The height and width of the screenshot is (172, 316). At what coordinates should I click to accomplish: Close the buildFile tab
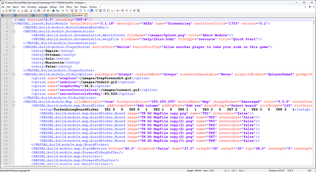click(x=85, y=15)
